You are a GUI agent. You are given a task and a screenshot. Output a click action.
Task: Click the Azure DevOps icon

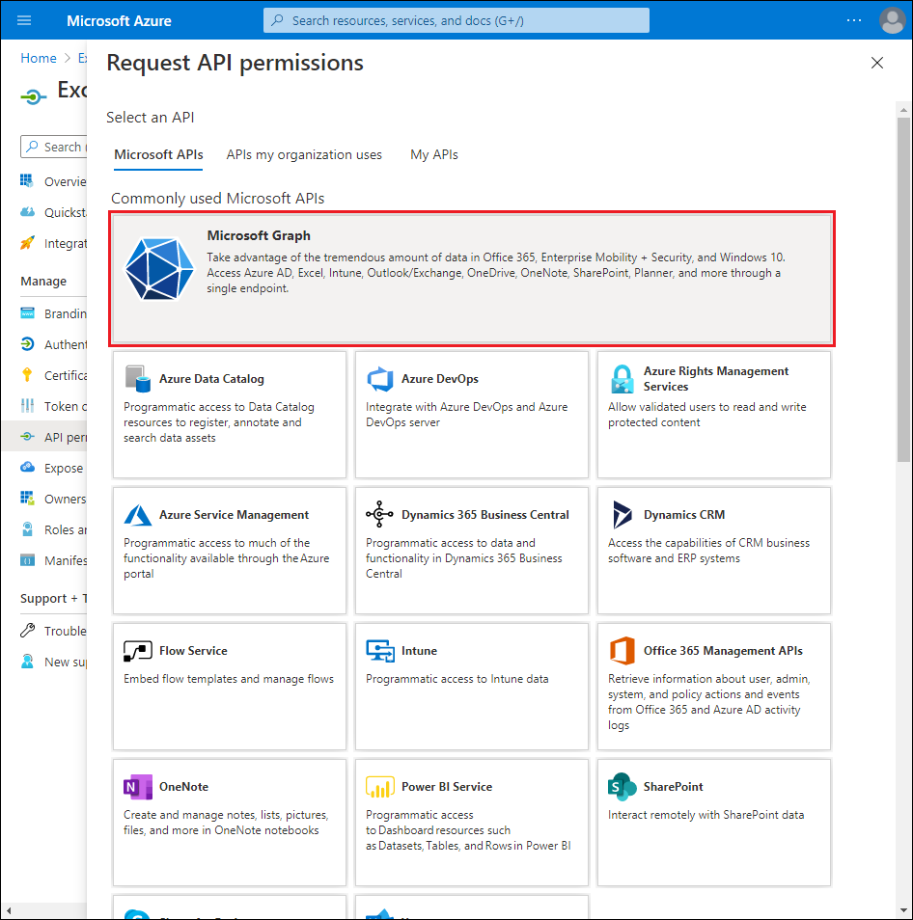(380, 380)
